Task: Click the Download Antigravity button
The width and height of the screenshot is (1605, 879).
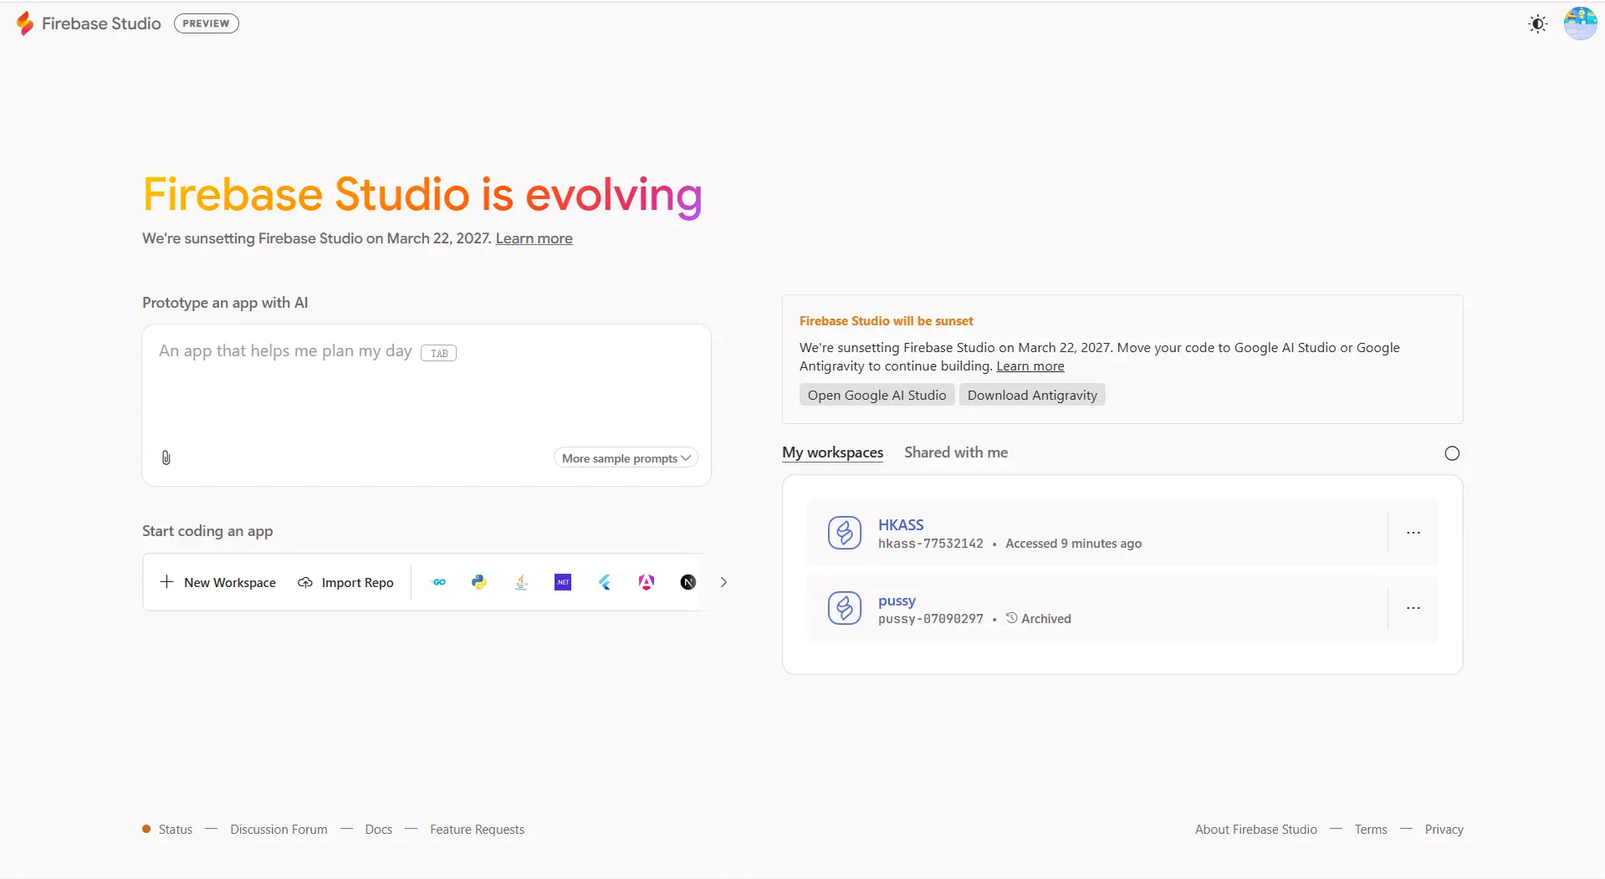Action: [x=1032, y=395]
